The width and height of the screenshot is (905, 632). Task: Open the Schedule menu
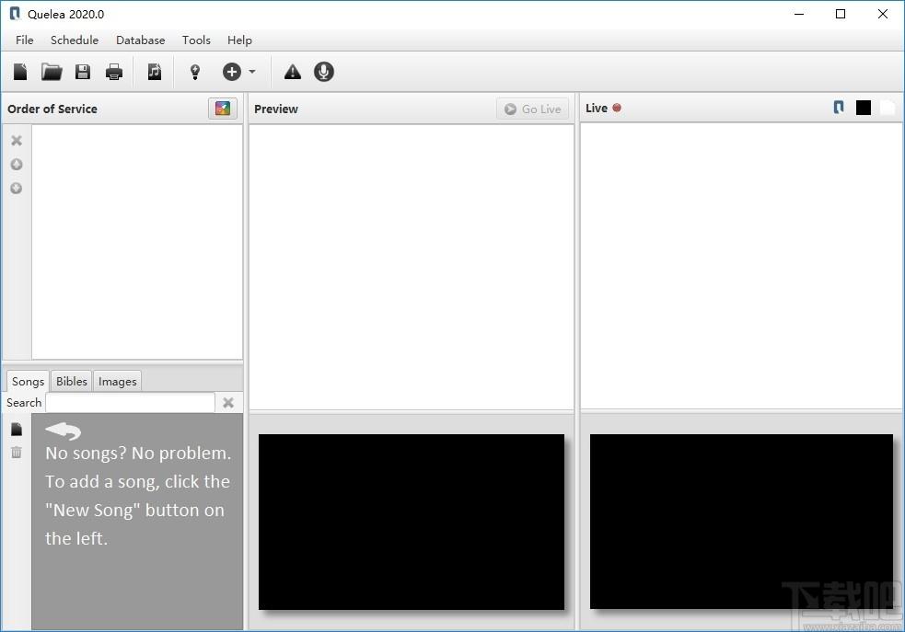coord(75,40)
